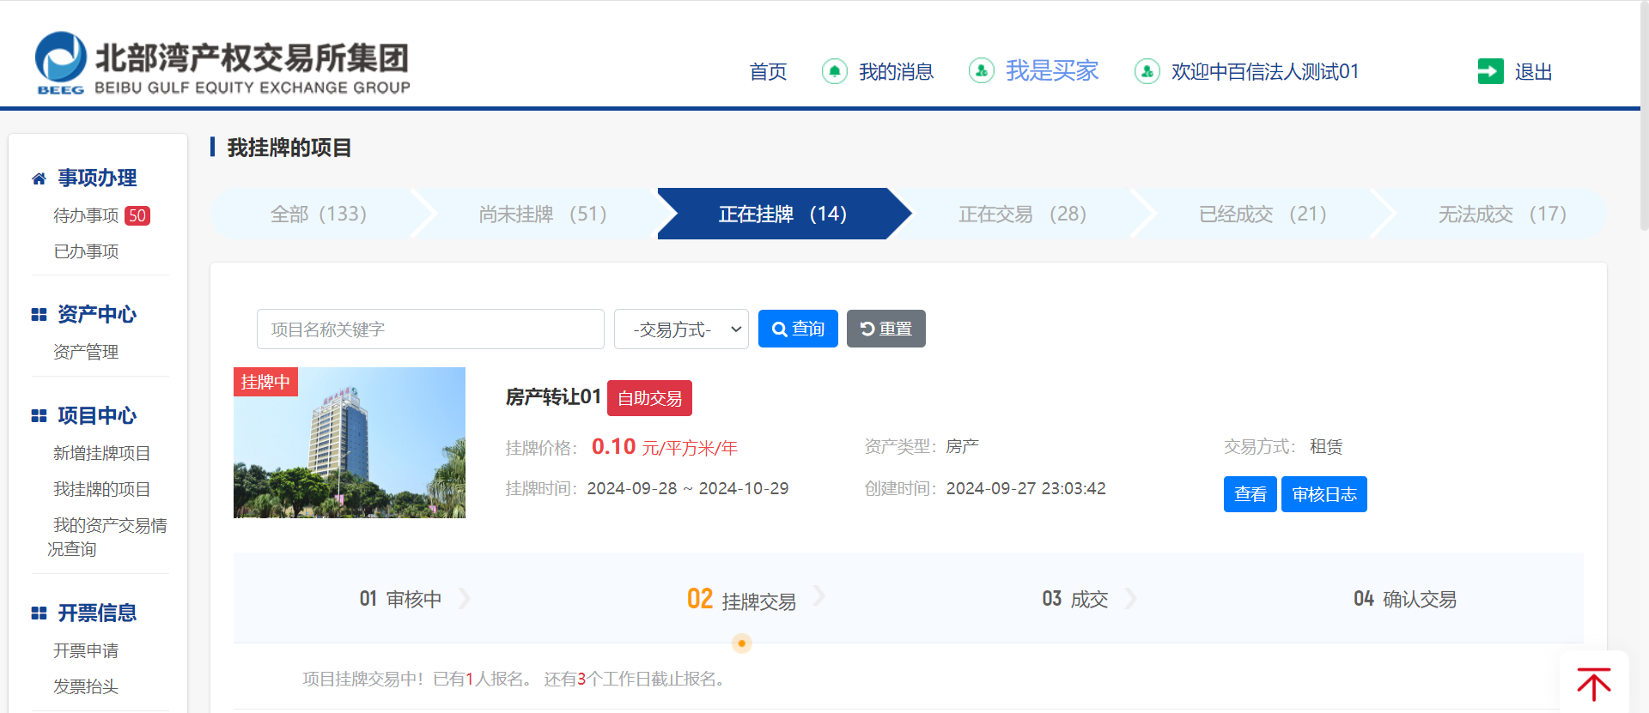Click the 50 badge on 待办事项
This screenshot has width=1649, height=713.
137,215
